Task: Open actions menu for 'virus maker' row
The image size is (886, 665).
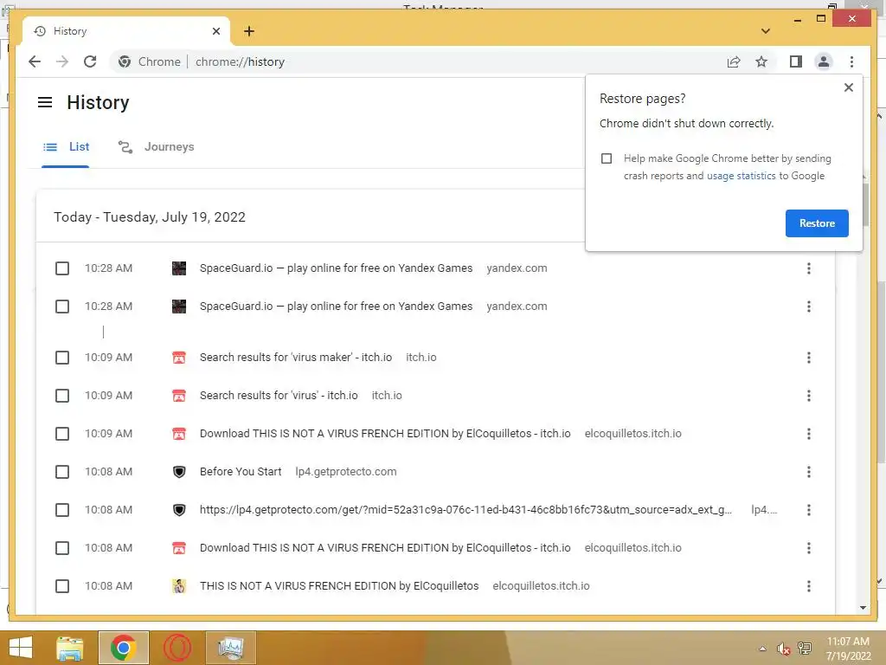Action: click(809, 358)
